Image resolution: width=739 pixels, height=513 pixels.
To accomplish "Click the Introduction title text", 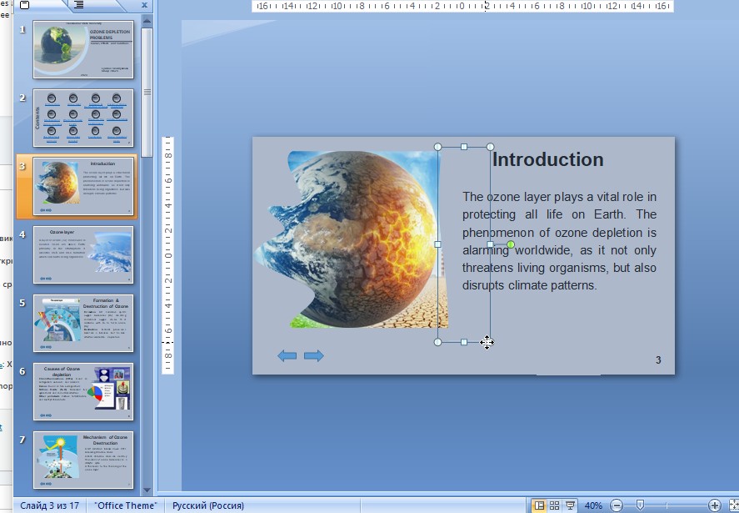I will click(547, 159).
